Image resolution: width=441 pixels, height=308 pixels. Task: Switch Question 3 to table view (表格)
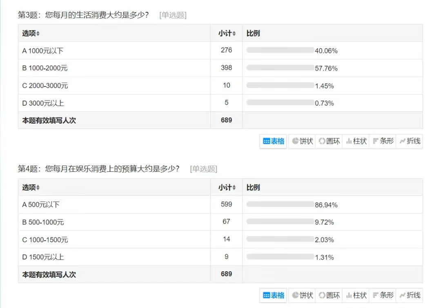pyautogui.click(x=273, y=141)
